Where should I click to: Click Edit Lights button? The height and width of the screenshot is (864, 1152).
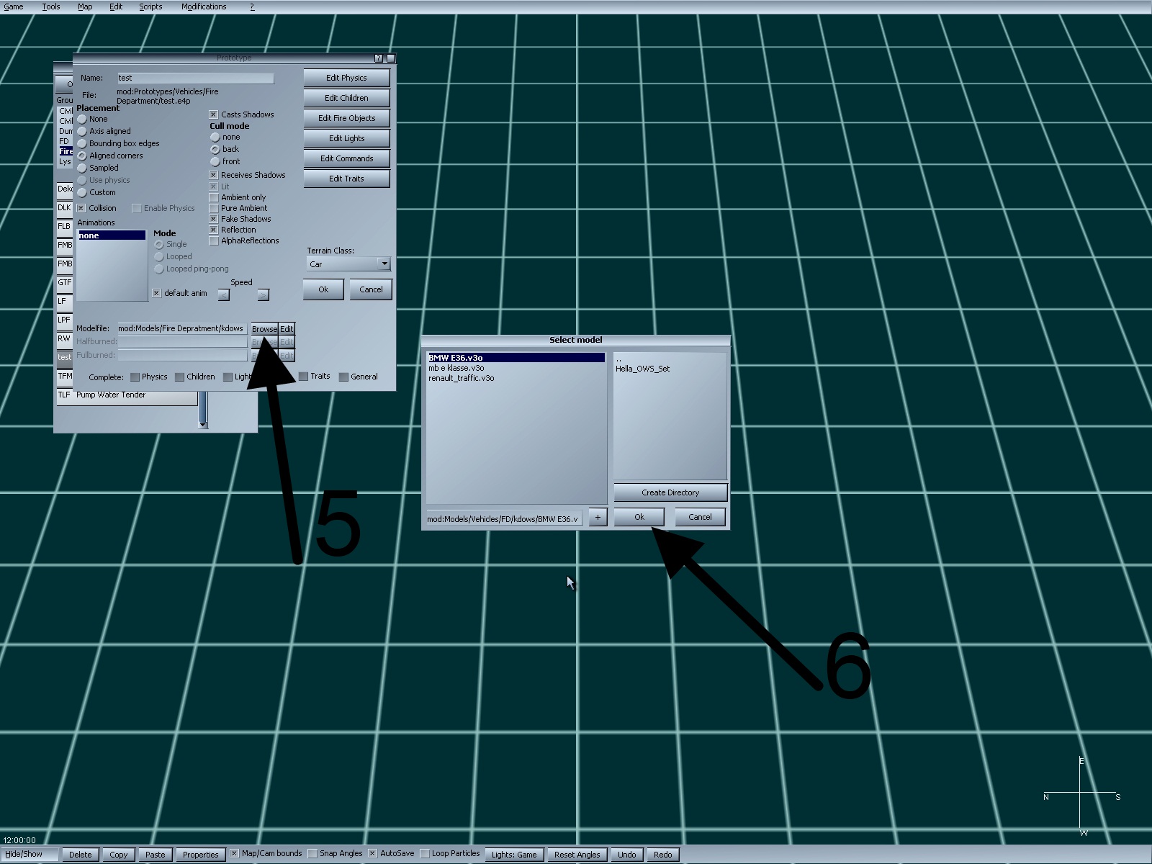(x=346, y=138)
